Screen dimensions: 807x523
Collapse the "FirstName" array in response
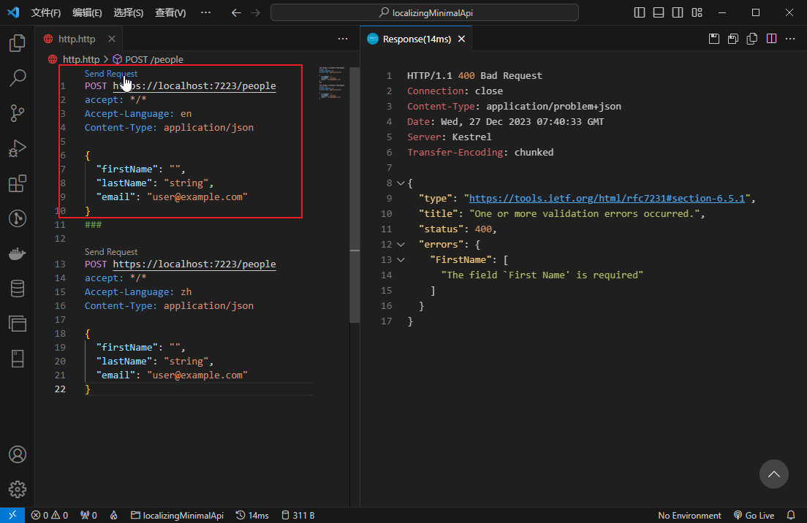(400, 259)
